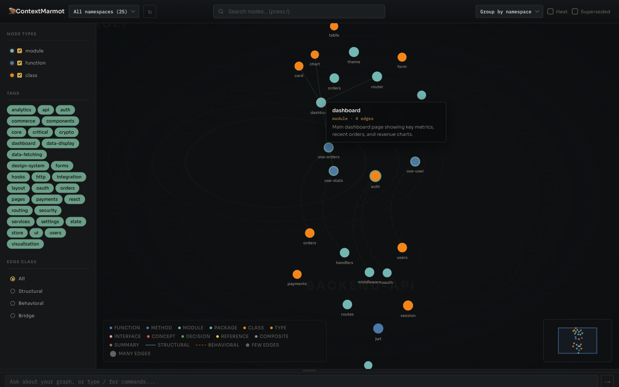Screen dimensions: 619x387
Task: Click the submit arrow in the chat input
Action: click(607, 382)
